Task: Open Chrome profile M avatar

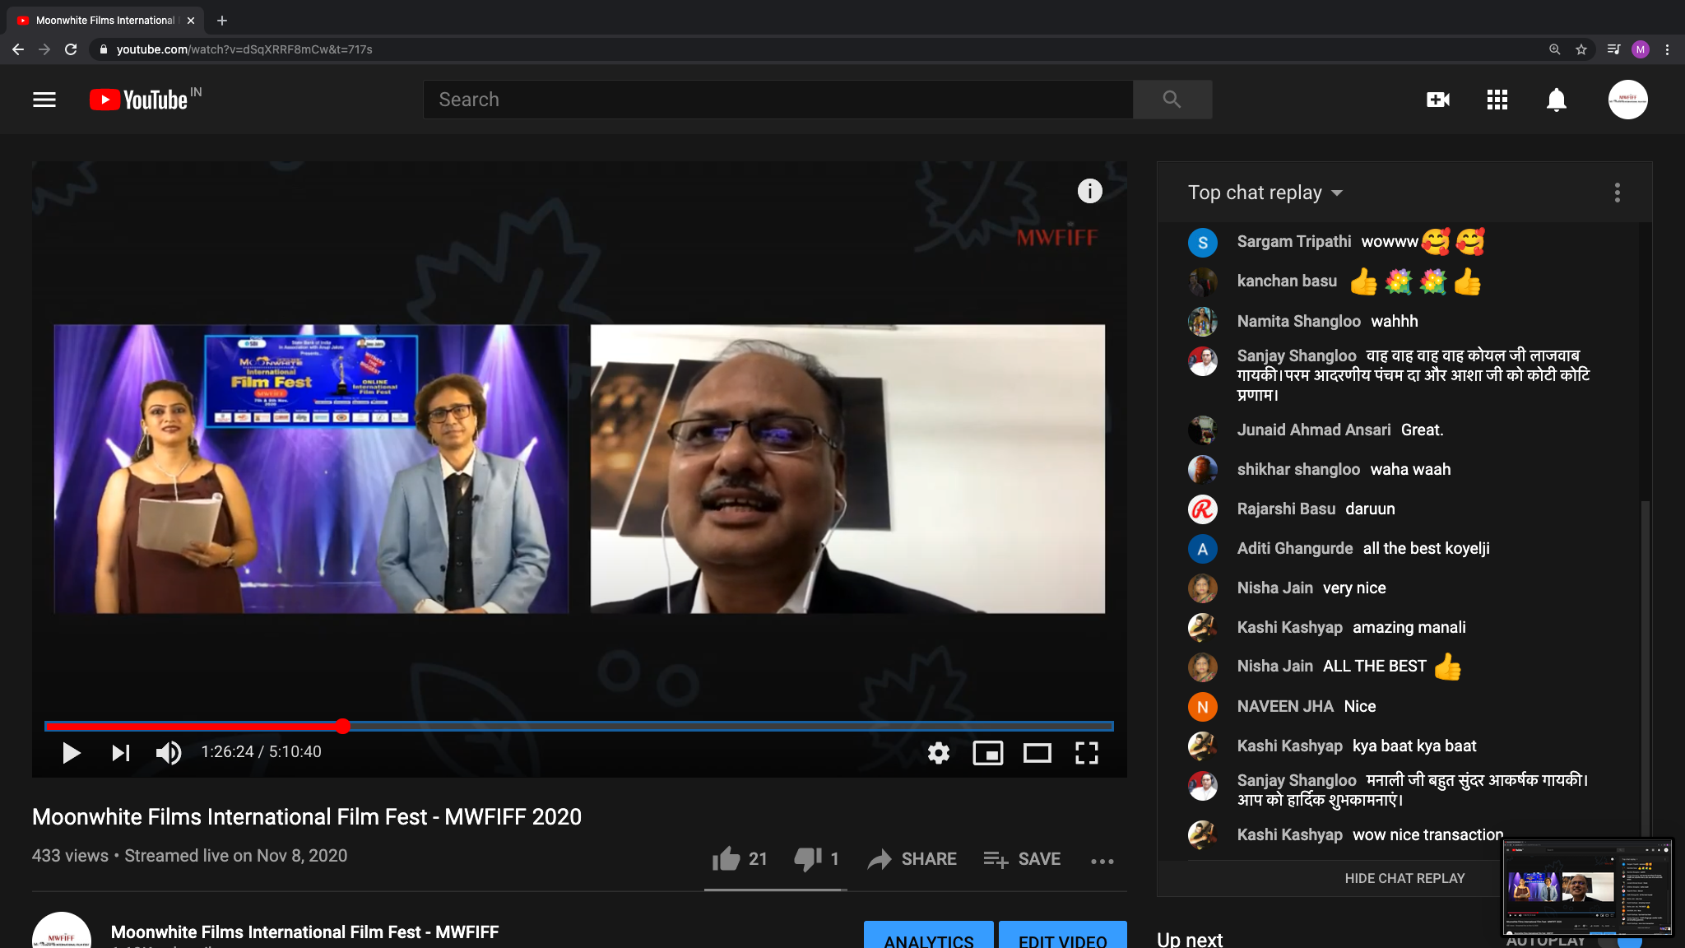Action: coord(1640,49)
